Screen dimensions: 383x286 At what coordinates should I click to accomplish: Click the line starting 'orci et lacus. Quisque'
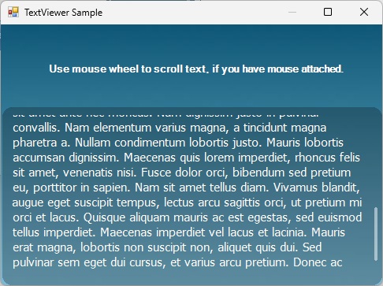click(188, 217)
